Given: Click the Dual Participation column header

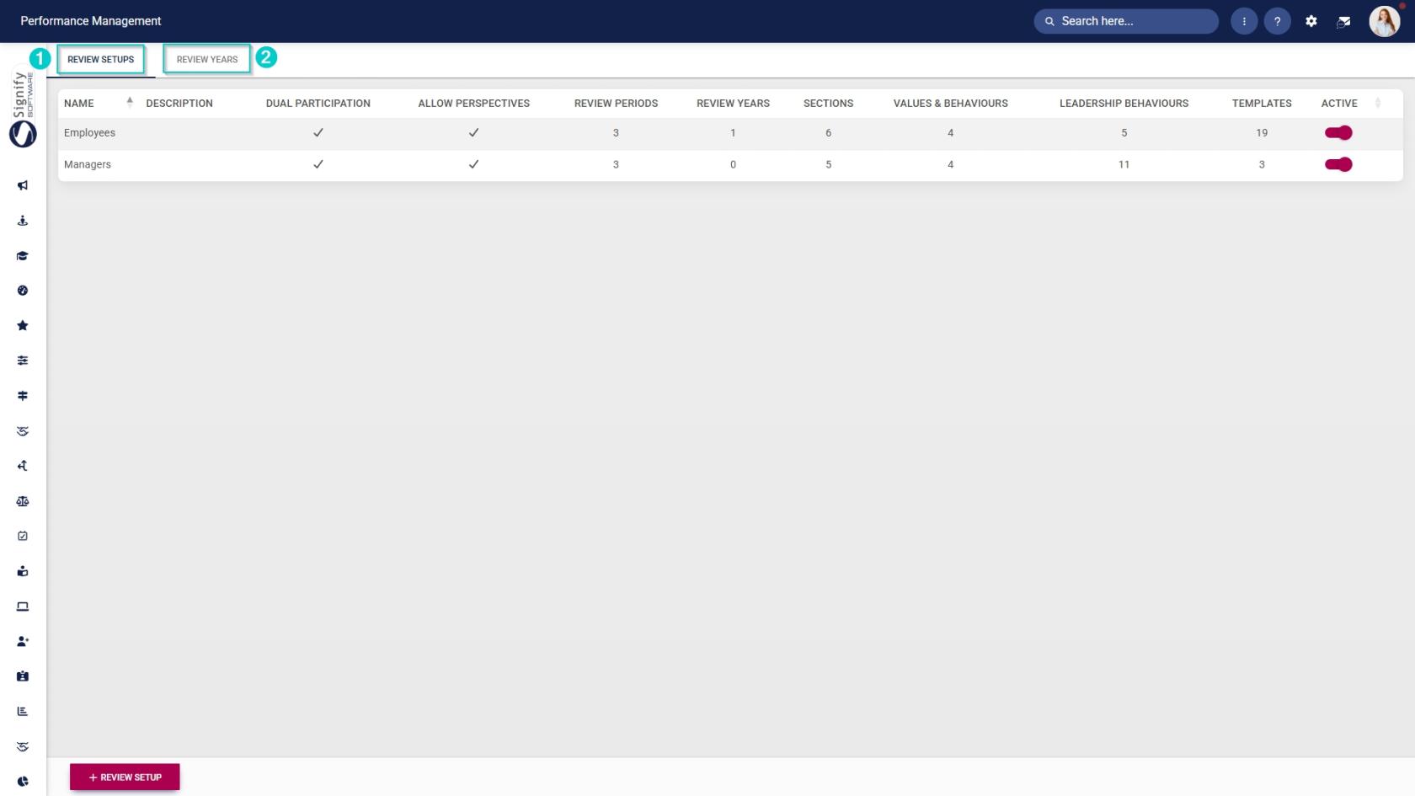Looking at the screenshot, I should point(318,103).
